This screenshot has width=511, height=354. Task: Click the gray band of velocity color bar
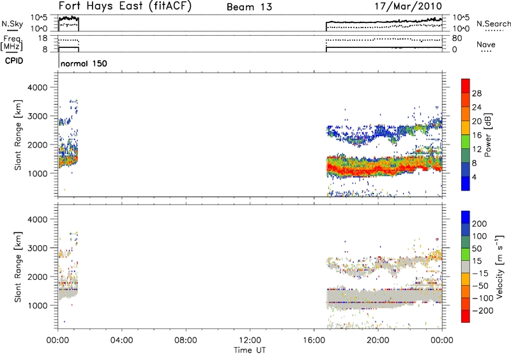[x=466, y=266]
